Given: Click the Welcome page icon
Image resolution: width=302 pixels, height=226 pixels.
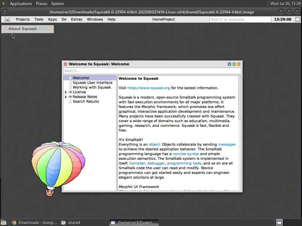Looking at the screenshot, I should coord(70,78).
